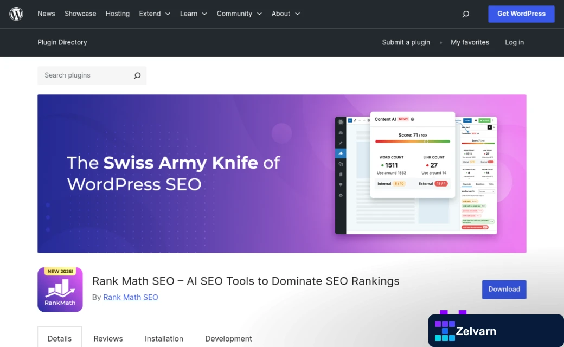
Task: Select the Details tab
Action: point(59,338)
